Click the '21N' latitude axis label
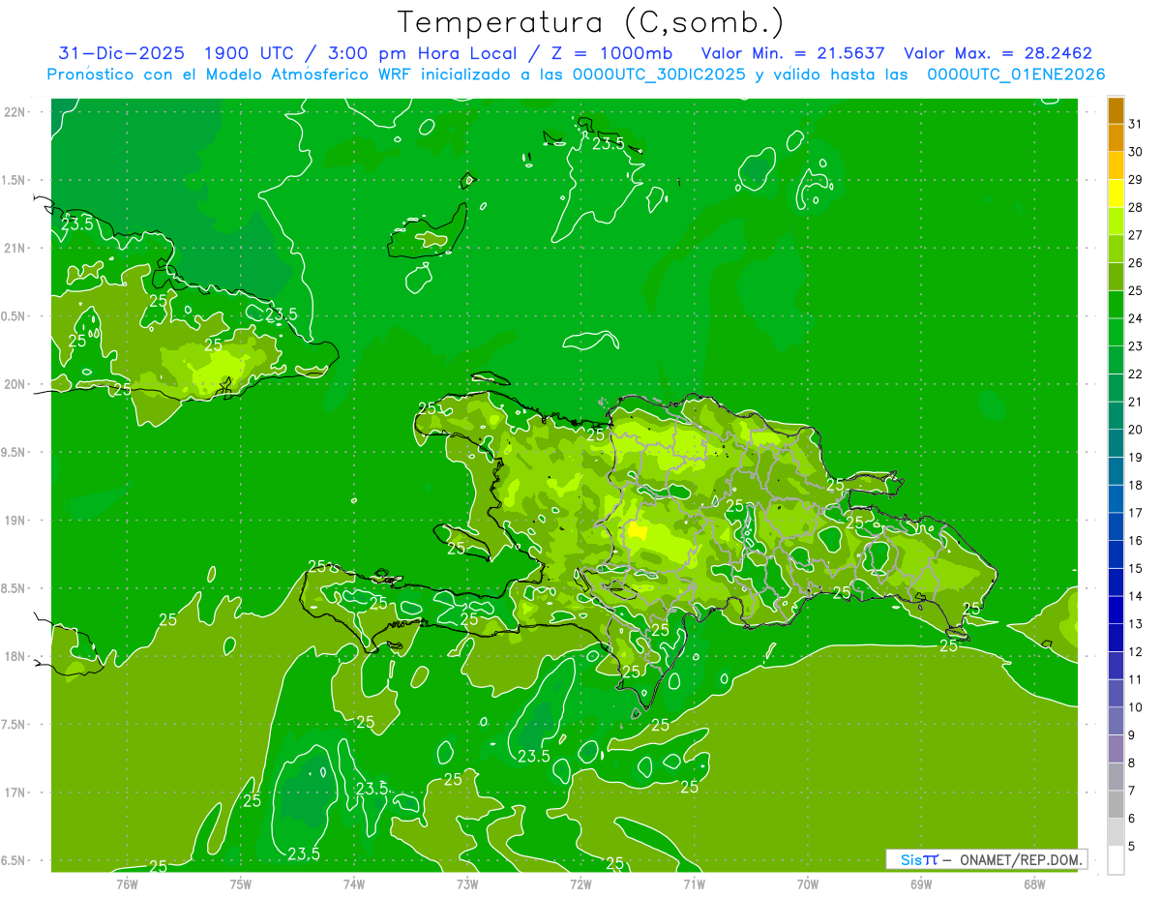Screen dimensions: 1161x897 [15, 248]
